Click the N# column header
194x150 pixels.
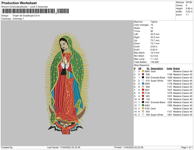pyautogui.click(x=140, y=69)
